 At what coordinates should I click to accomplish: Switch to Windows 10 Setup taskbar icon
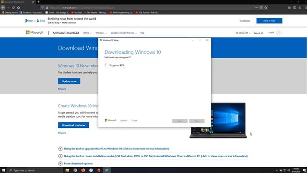pyautogui.click(x=106, y=170)
